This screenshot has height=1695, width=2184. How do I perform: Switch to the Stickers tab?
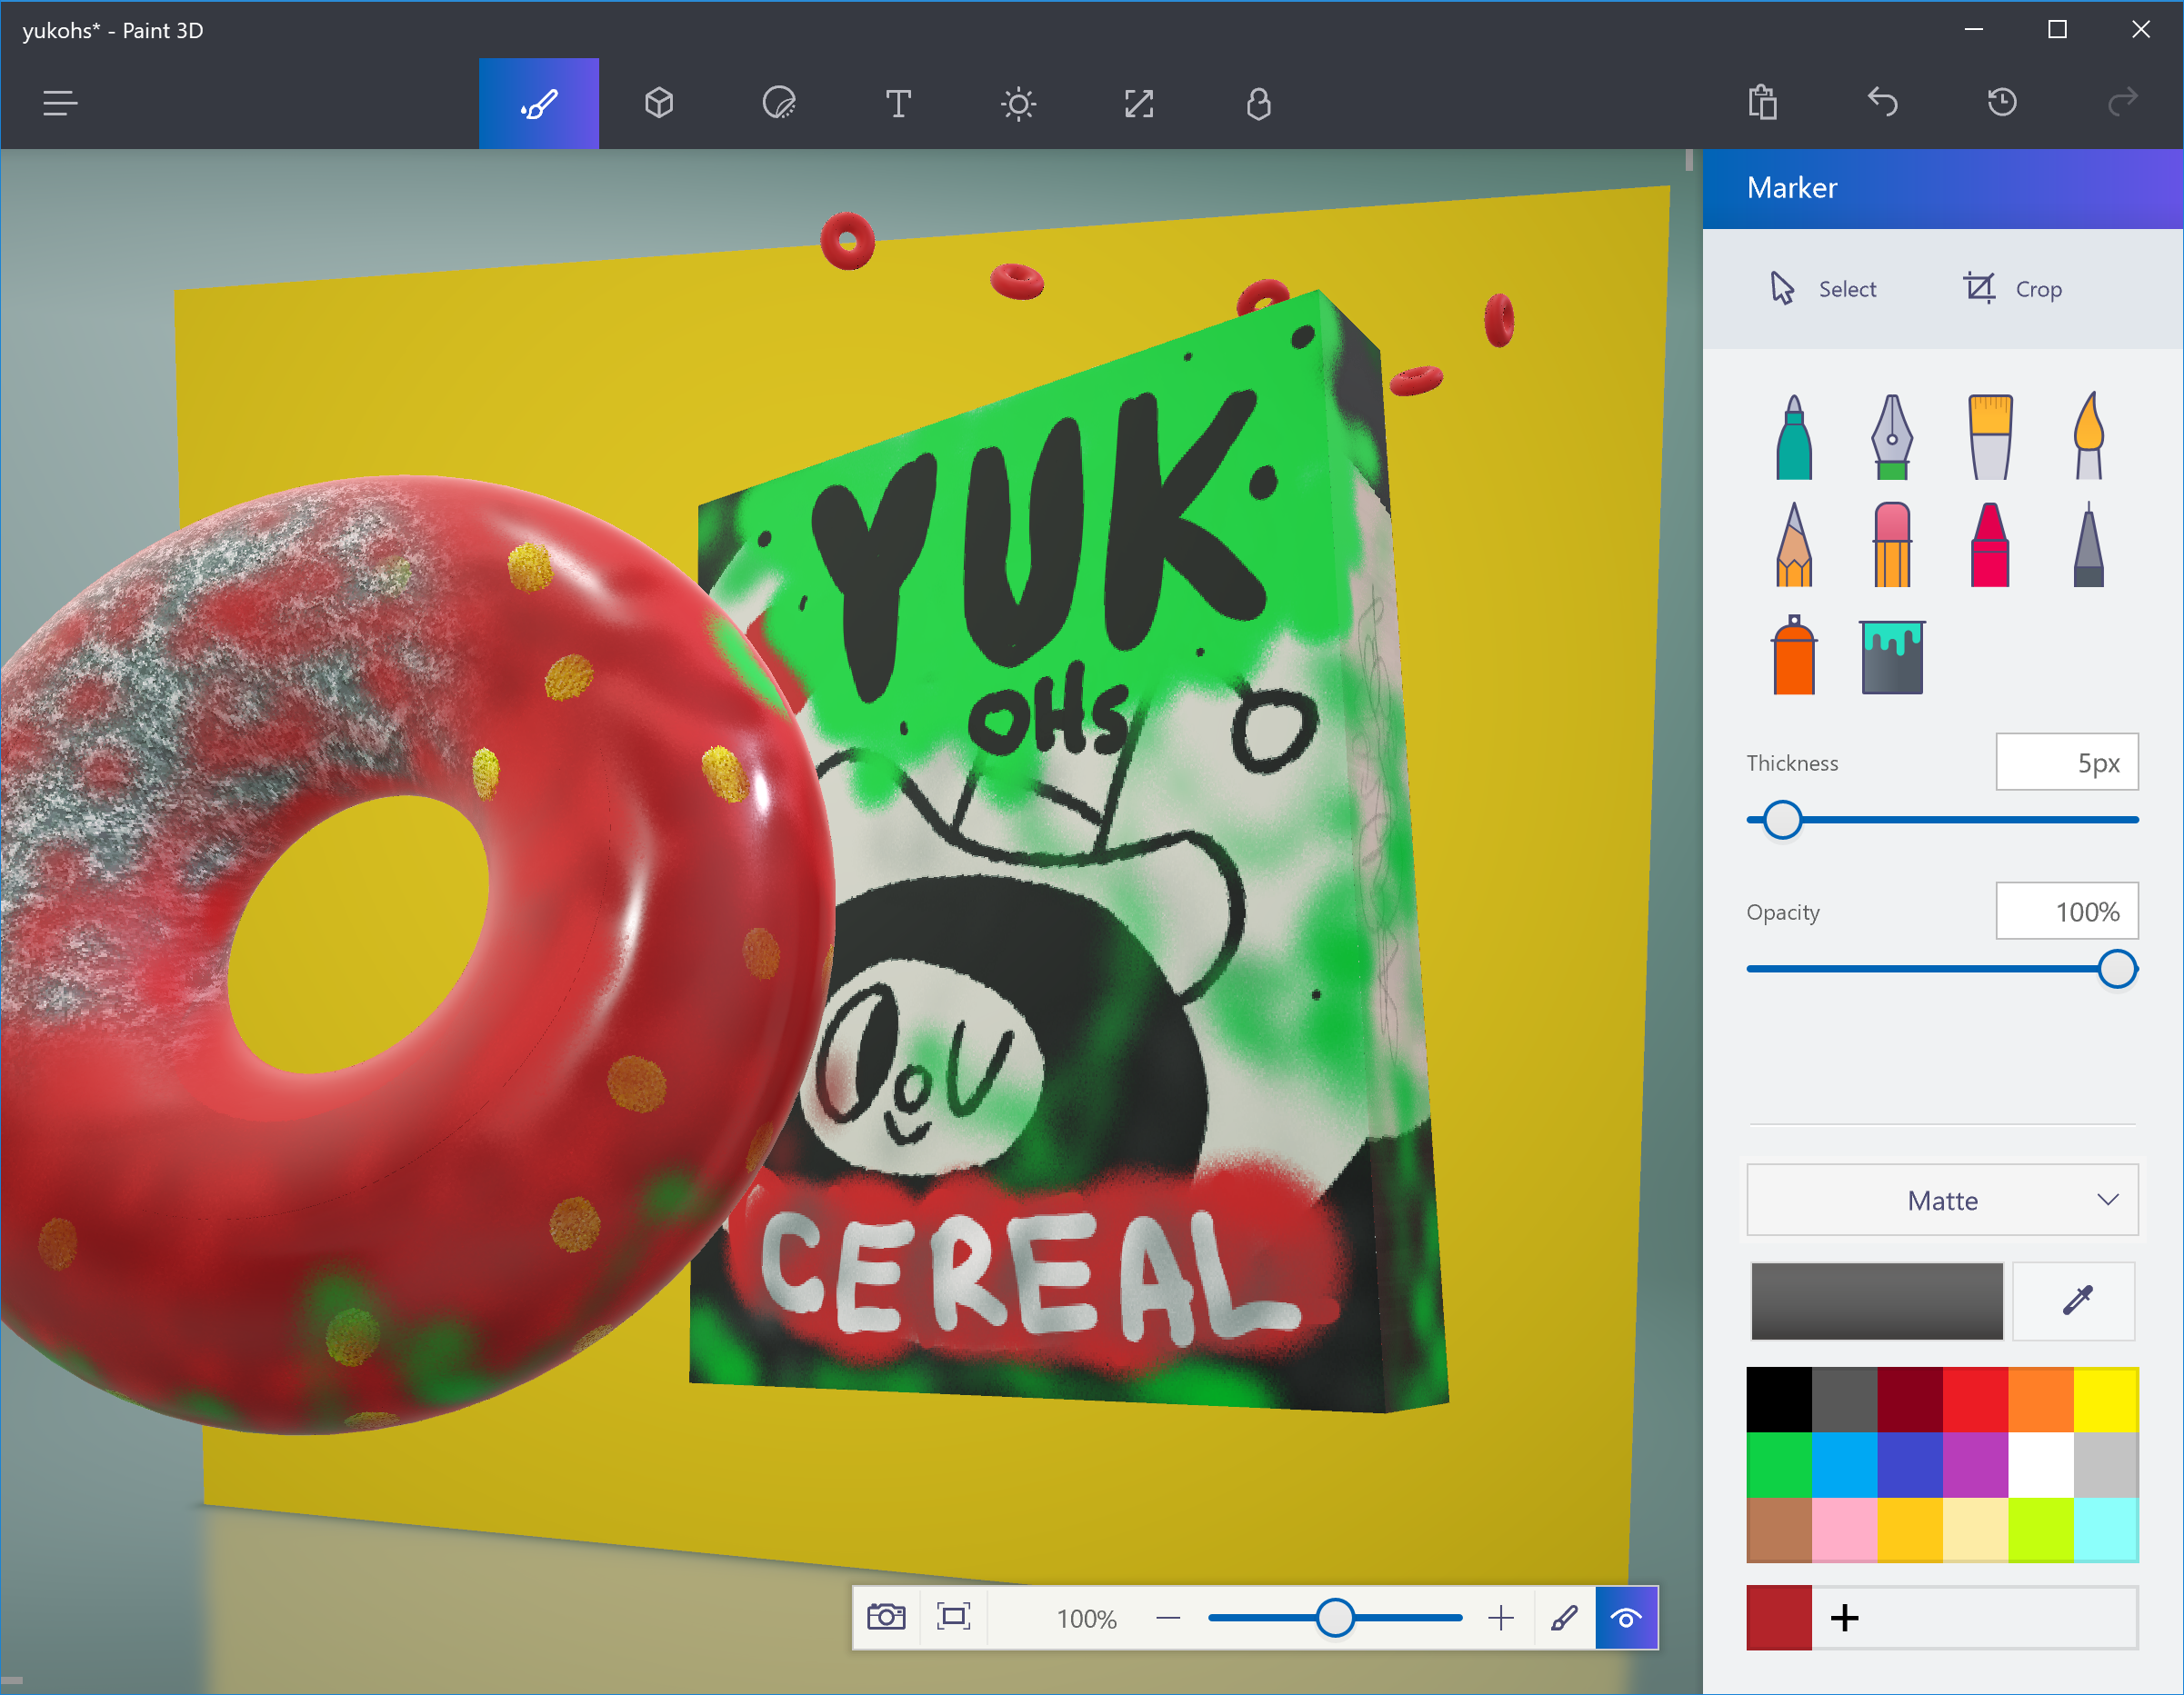[778, 103]
